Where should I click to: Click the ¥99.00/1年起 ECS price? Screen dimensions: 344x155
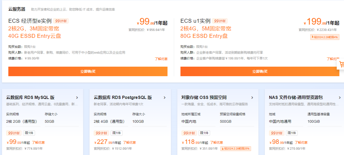point(152,22)
